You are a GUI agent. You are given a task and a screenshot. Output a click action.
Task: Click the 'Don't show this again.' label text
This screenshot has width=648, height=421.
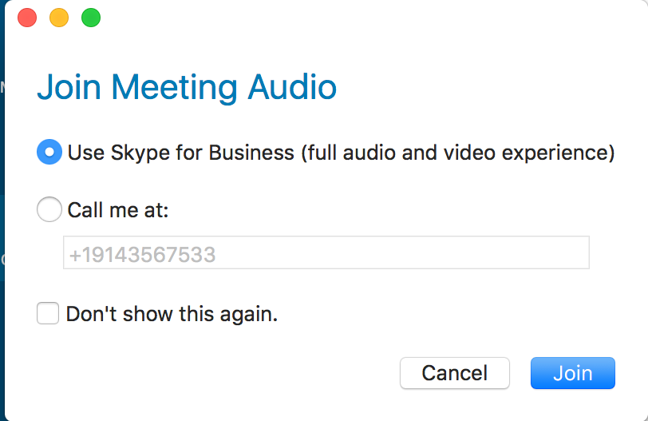[x=172, y=314]
